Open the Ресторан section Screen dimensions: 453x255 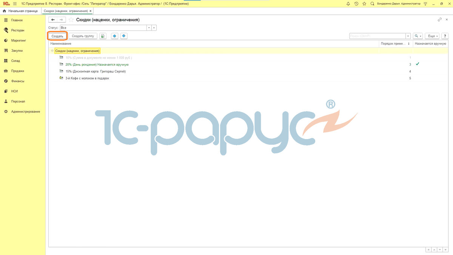(18, 30)
